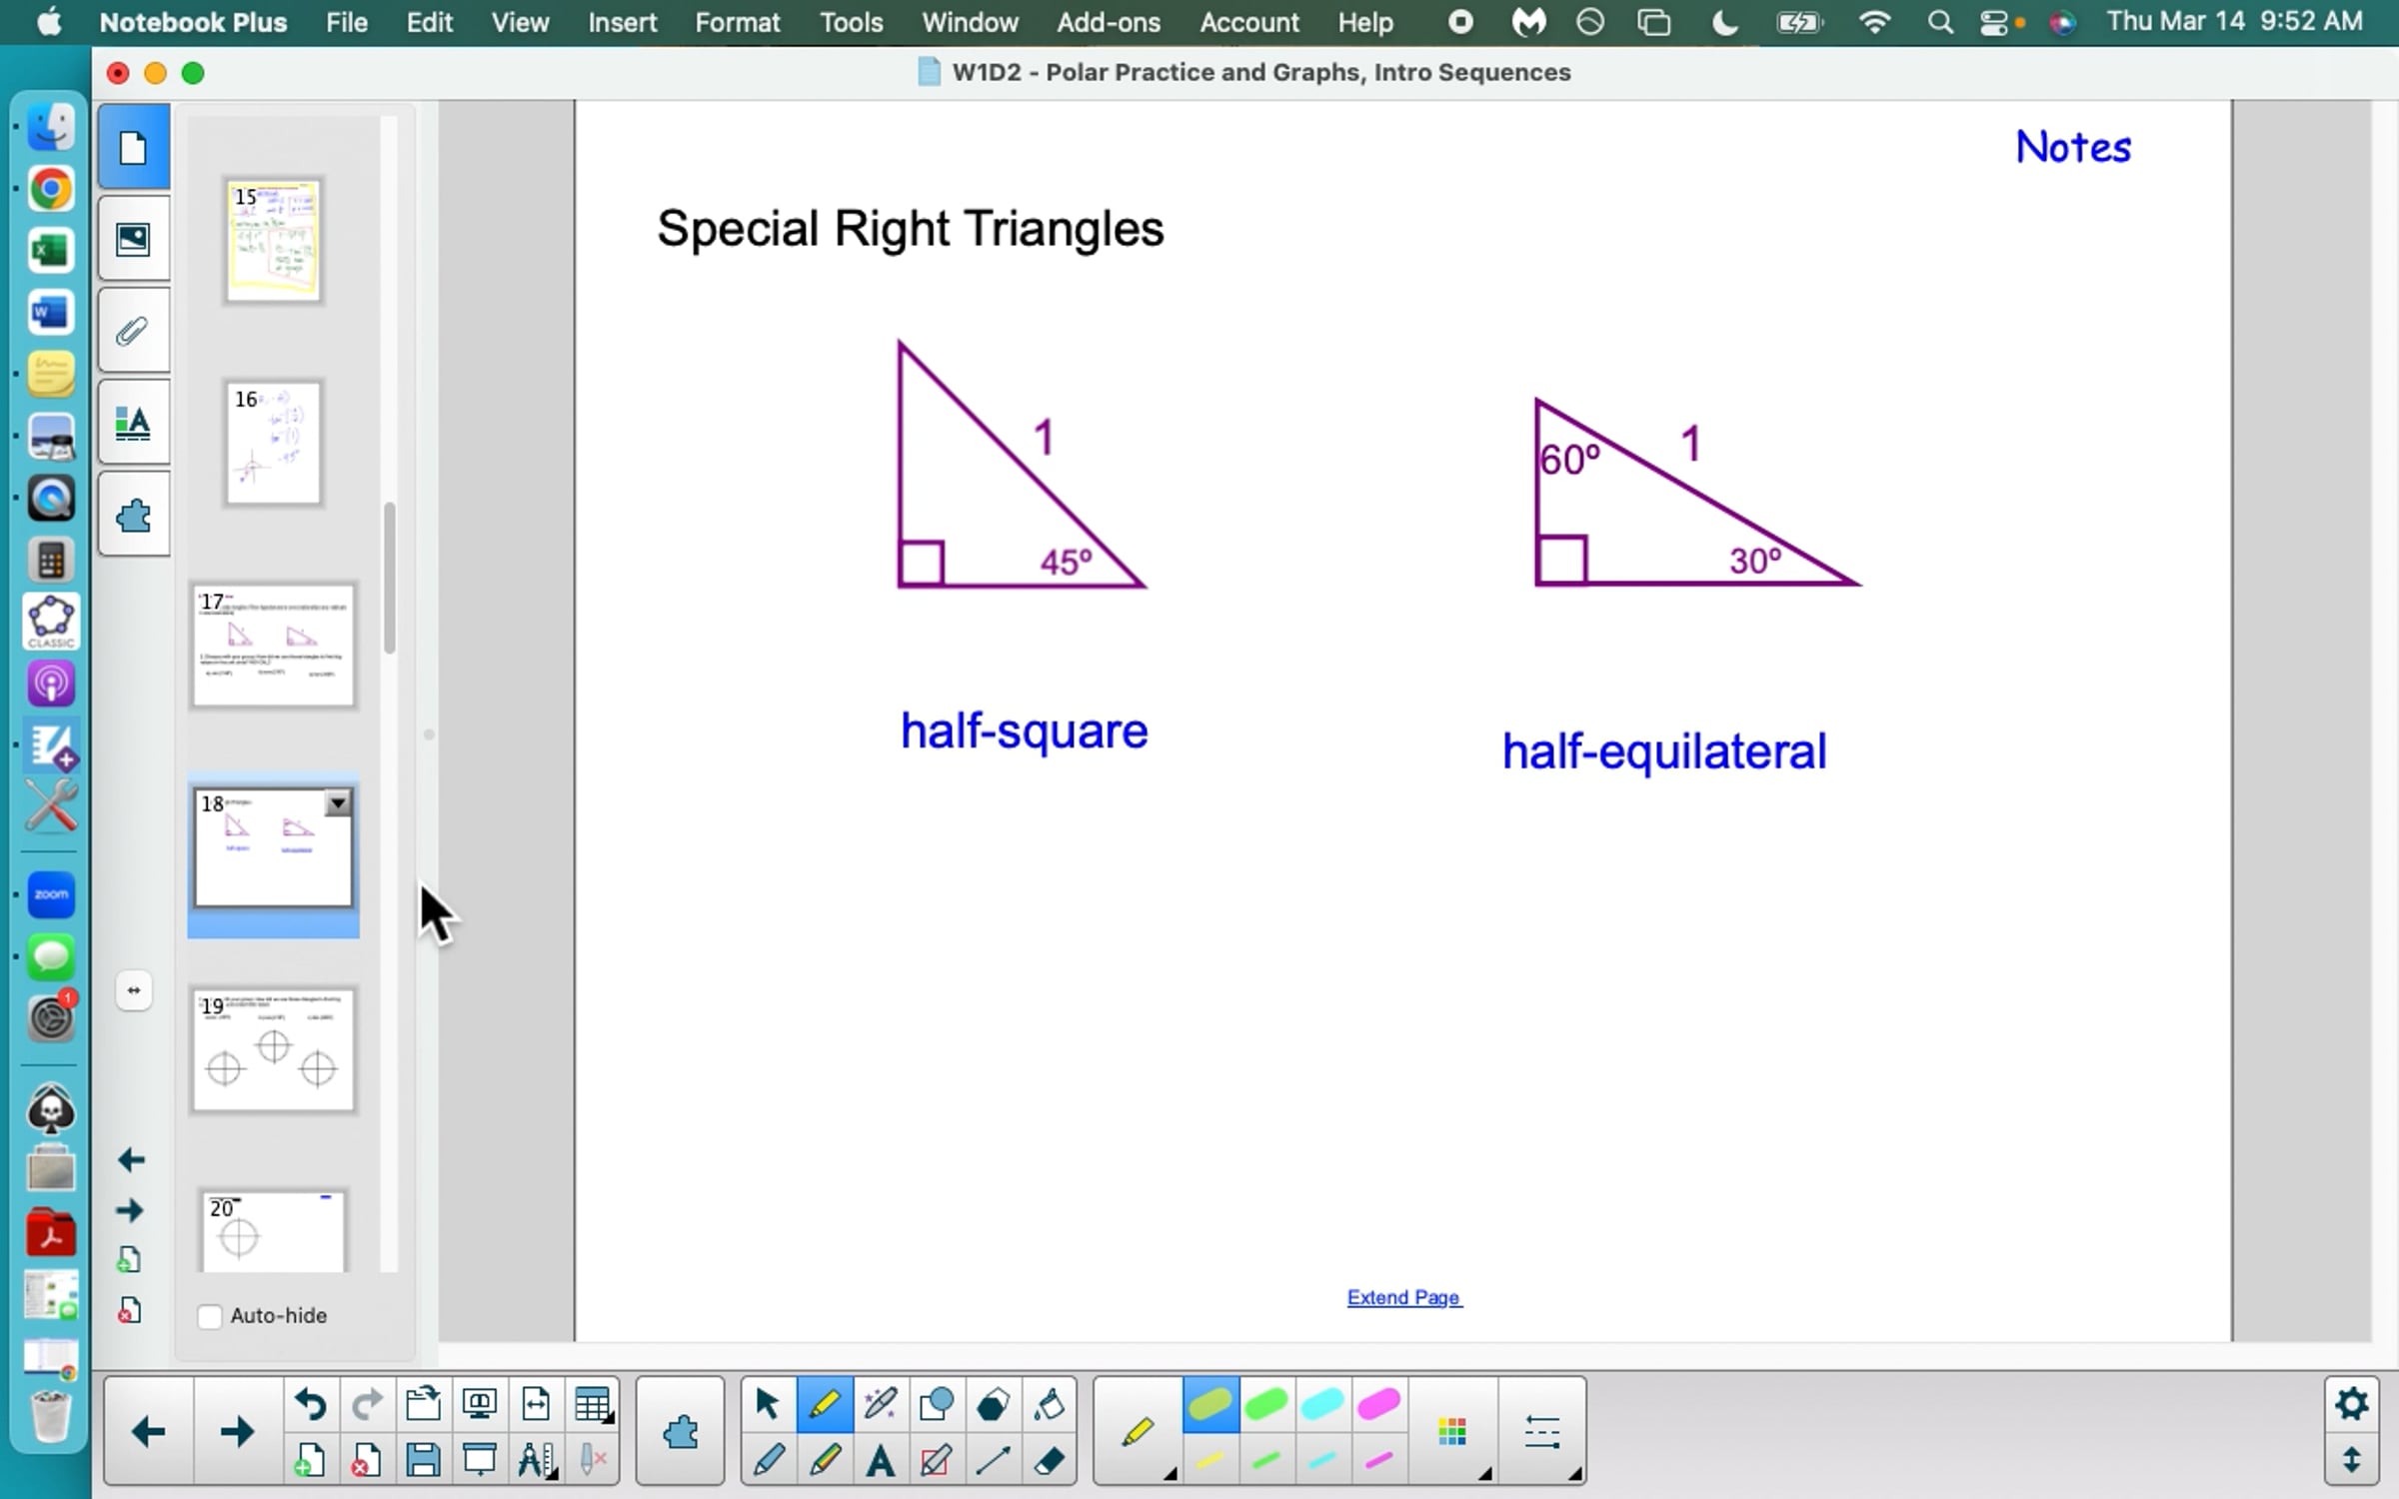Undo the last action

310,1404
